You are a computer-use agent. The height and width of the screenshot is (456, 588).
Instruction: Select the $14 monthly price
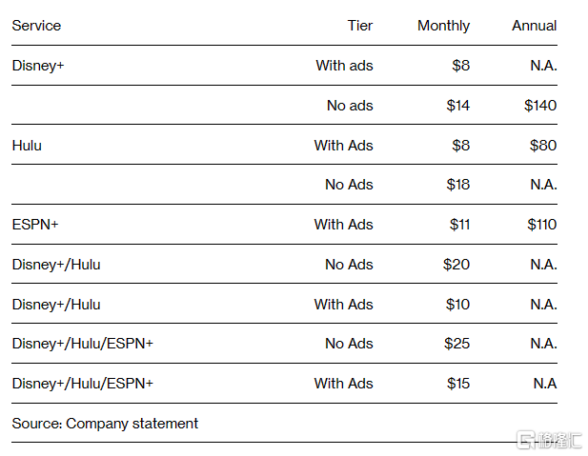coord(458,106)
